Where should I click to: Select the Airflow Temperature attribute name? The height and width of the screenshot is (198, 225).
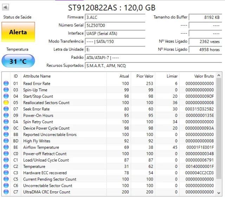[x=41, y=147]
